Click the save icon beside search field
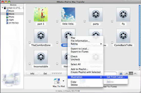This screenshot has height=93, width=141. pos(121,73)
